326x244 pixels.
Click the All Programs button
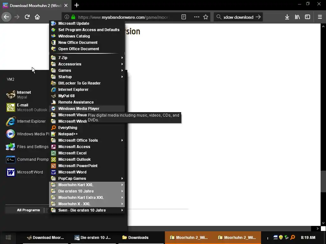27,210
